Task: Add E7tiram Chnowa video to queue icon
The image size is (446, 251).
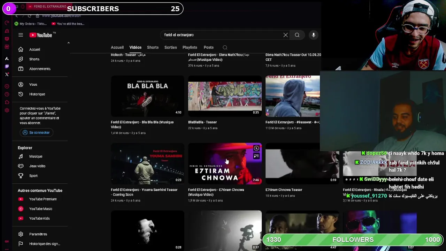Action: coord(256,156)
